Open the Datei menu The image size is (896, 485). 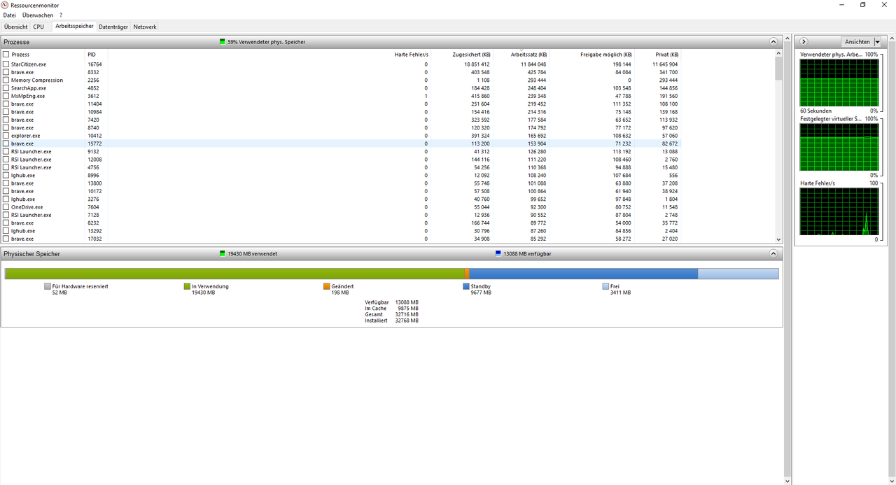(x=9, y=15)
